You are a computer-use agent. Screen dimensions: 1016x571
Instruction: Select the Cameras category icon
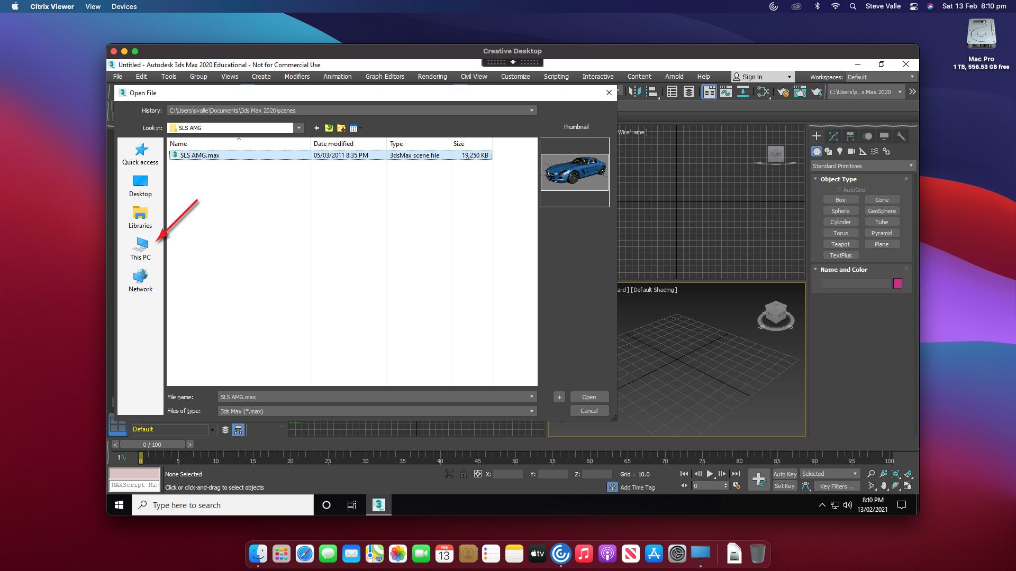pyautogui.click(x=851, y=152)
